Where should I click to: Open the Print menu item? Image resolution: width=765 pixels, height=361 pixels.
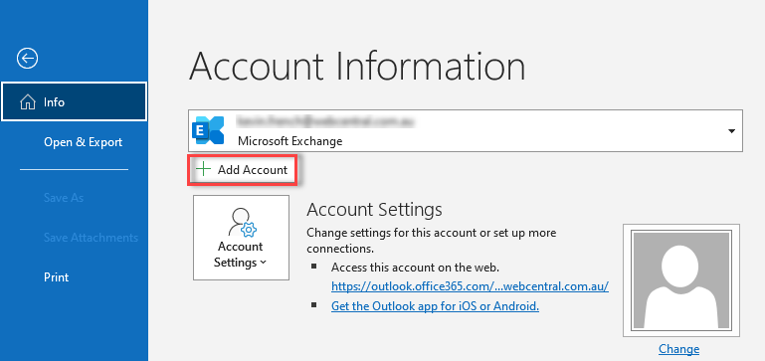pos(56,277)
